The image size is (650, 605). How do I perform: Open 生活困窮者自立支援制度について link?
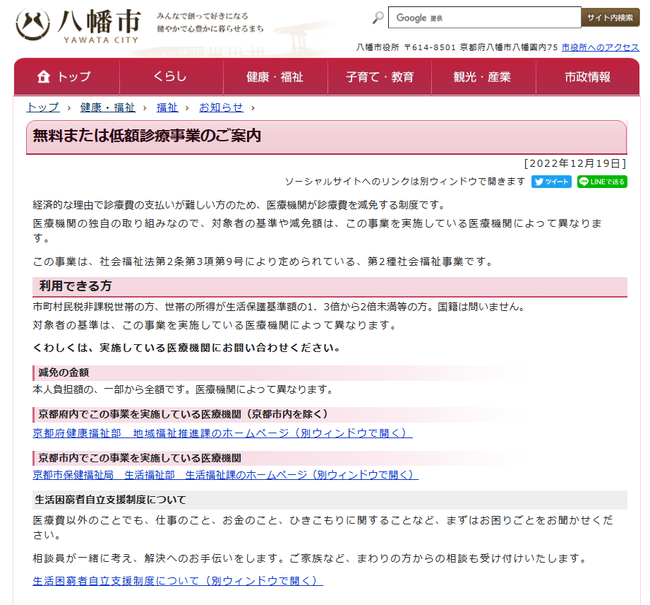tap(178, 581)
